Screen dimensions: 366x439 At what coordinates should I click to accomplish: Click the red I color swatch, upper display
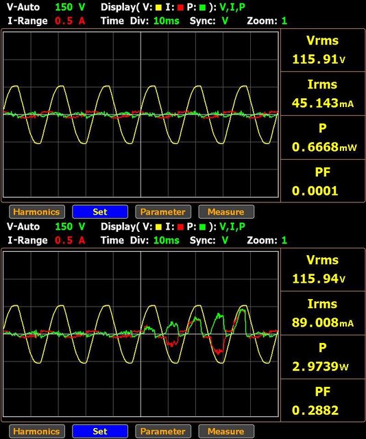tap(180, 8)
